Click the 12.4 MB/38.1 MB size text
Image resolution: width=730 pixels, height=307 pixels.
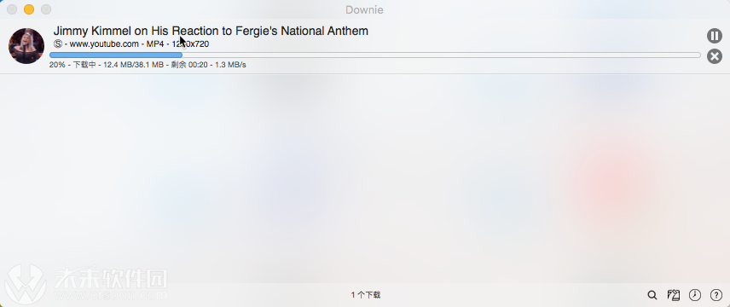click(x=133, y=65)
